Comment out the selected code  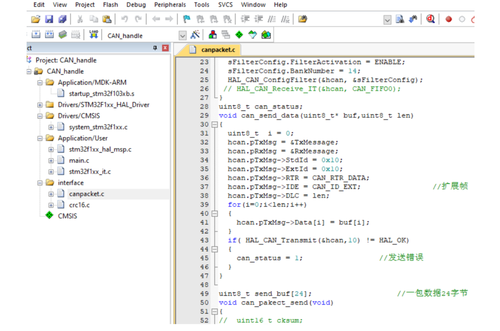pyautogui.click(x=272, y=19)
